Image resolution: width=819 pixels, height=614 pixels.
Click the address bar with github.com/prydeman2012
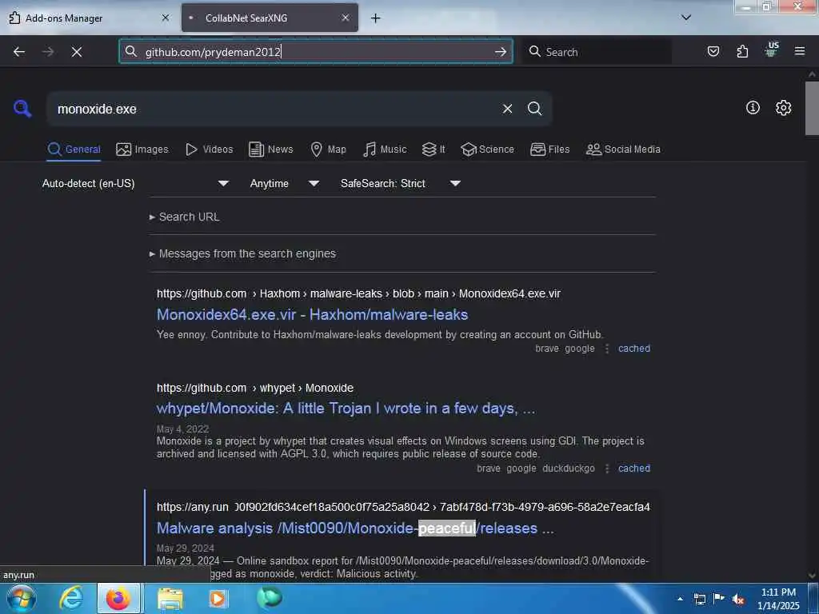coord(316,52)
